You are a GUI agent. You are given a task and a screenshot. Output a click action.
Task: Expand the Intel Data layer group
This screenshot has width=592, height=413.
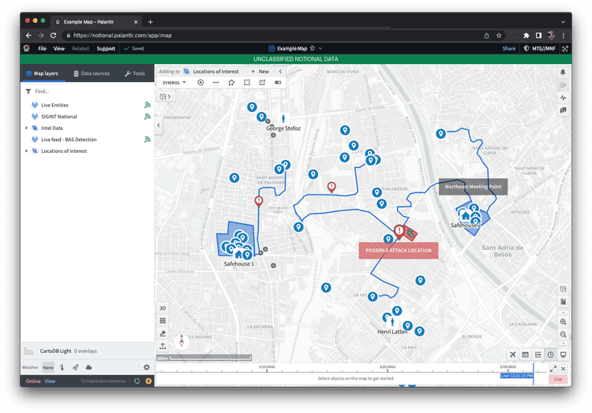(26, 128)
